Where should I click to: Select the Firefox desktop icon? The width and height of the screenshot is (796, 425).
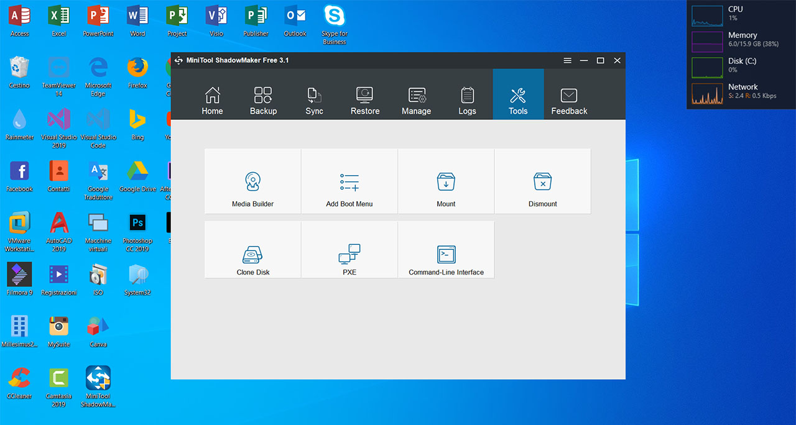(x=137, y=72)
